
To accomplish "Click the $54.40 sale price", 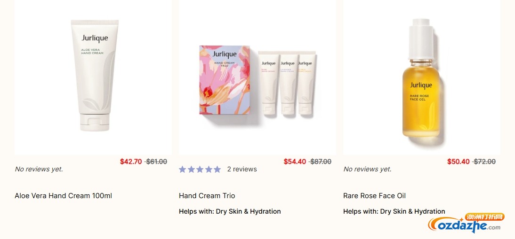I will point(295,162).
